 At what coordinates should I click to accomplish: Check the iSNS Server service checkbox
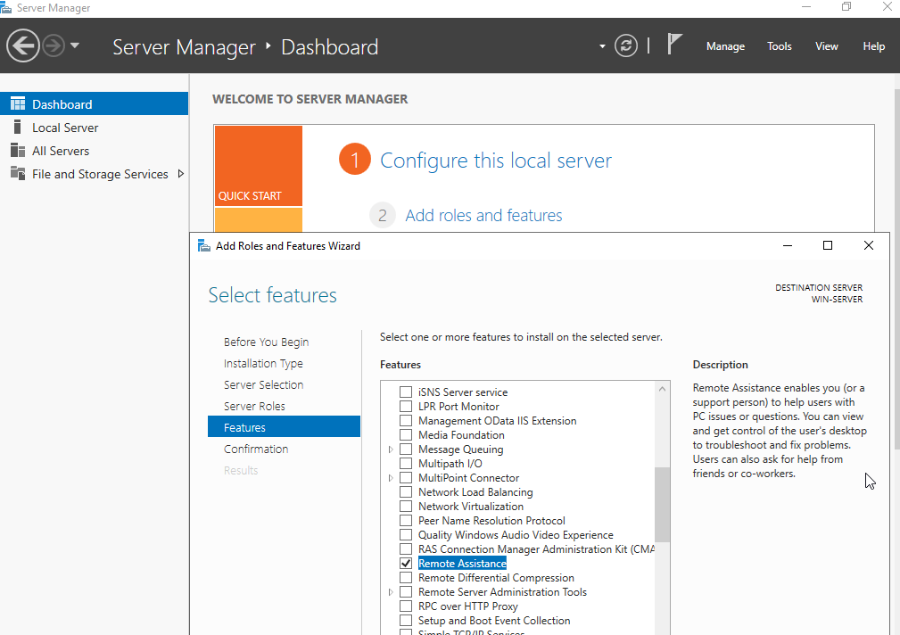pyautogui.click(x=406, y=392)
